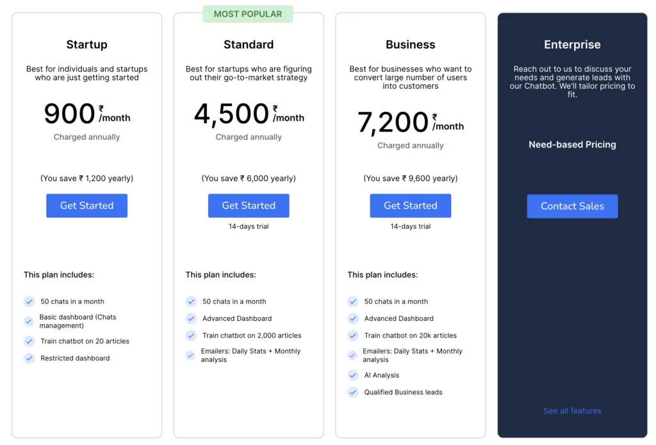Click the 4,500 per month price
656x445 pixels.
249,114
